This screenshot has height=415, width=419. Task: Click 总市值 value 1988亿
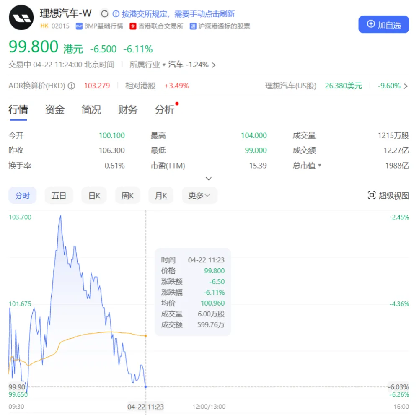coord(397,166)
